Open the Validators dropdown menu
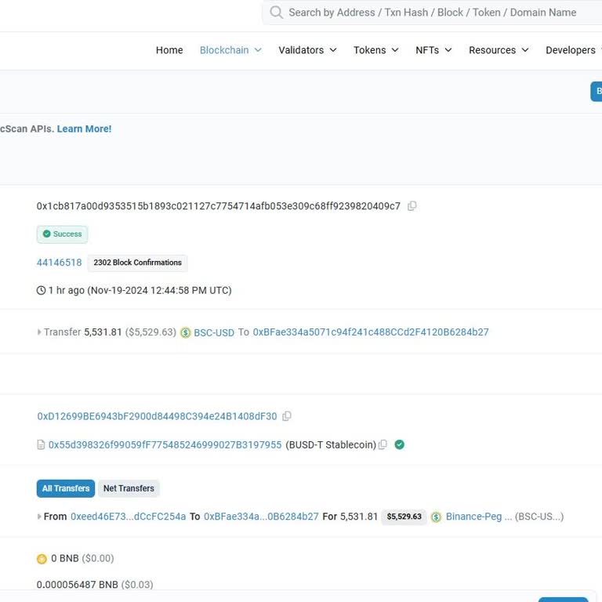 pos(307,50)
